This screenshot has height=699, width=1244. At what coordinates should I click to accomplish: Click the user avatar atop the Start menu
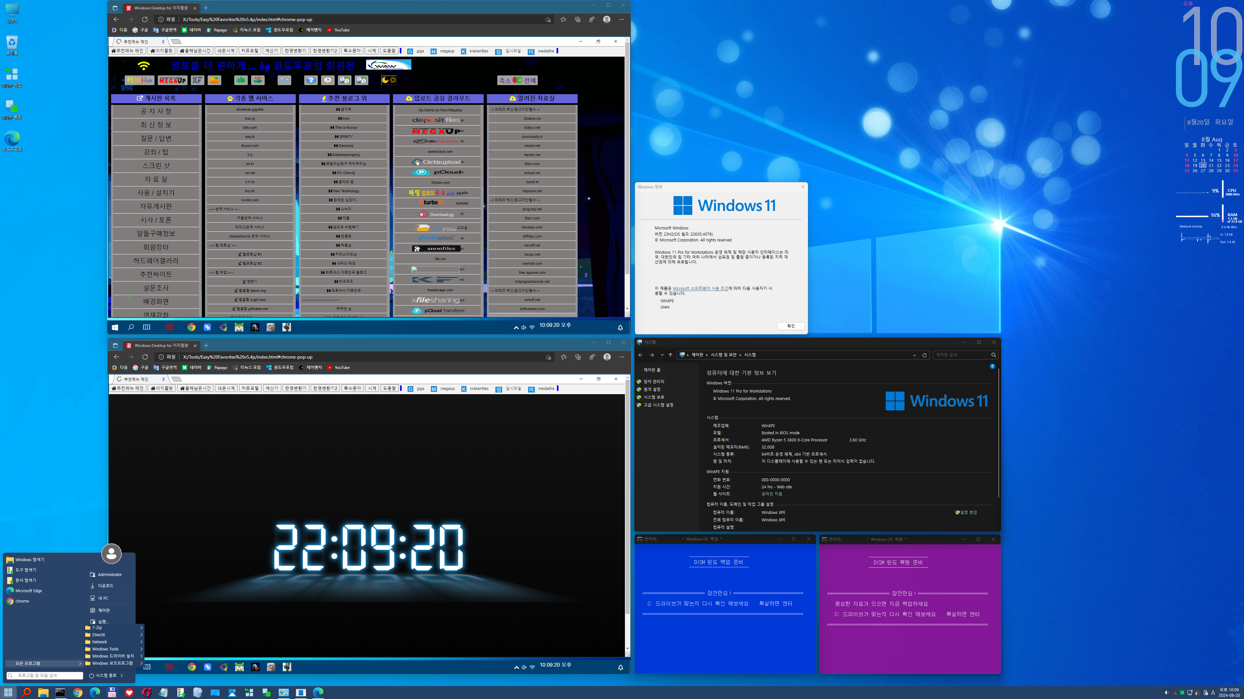pyautogui.click(x=111, y=553)
